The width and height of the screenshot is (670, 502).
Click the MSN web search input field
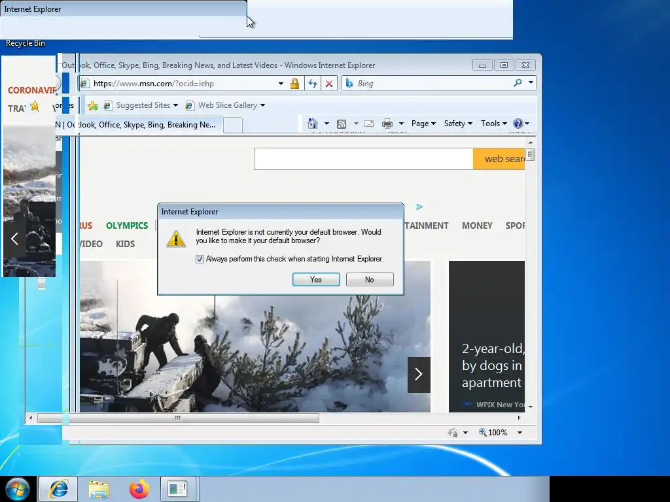(x=364, y=159)
